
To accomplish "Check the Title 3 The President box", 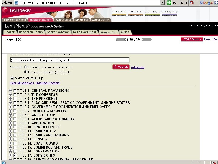I will (x=15, y=99).
